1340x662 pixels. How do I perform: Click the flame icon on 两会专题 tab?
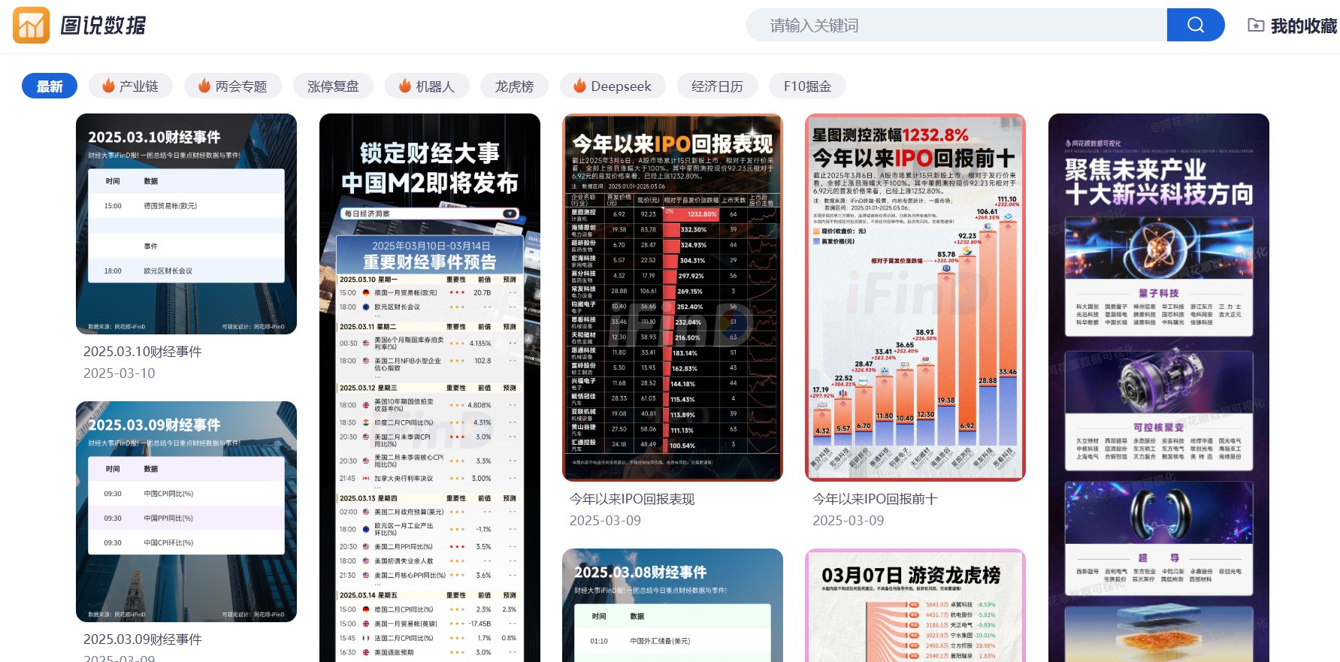coord(204,86)
